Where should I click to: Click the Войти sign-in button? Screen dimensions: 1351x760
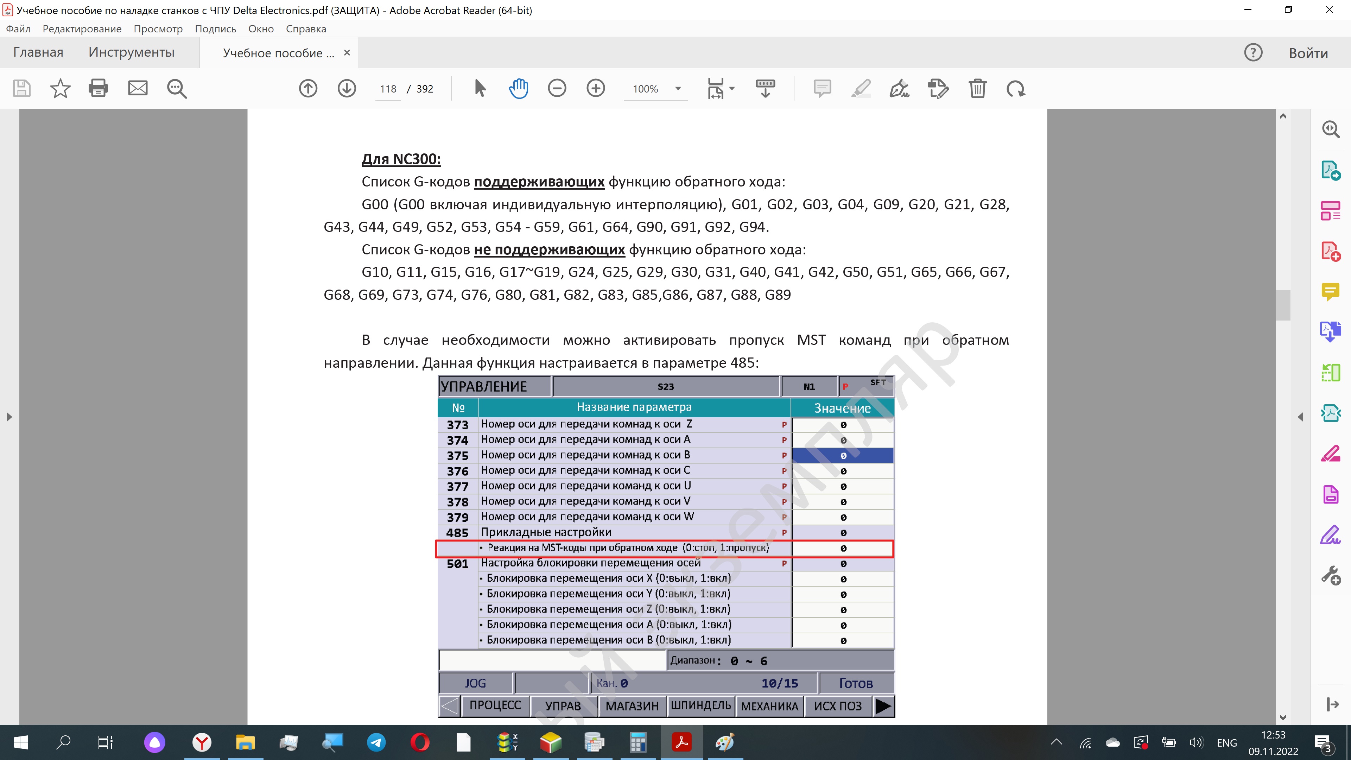click(x=1308, y=53)
